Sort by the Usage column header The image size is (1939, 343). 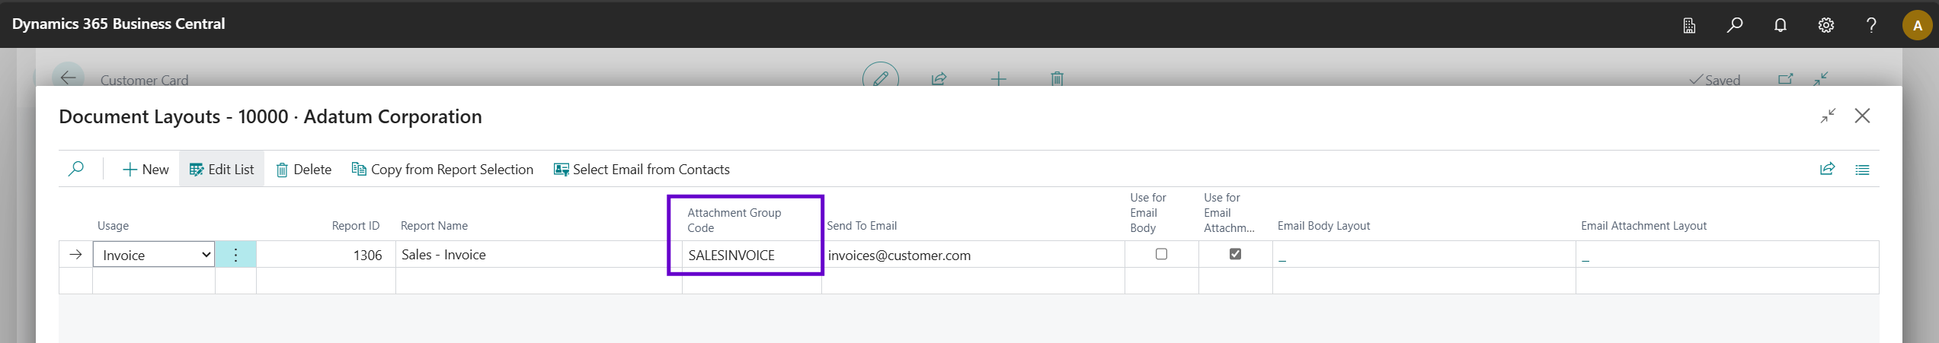[113, 226]
